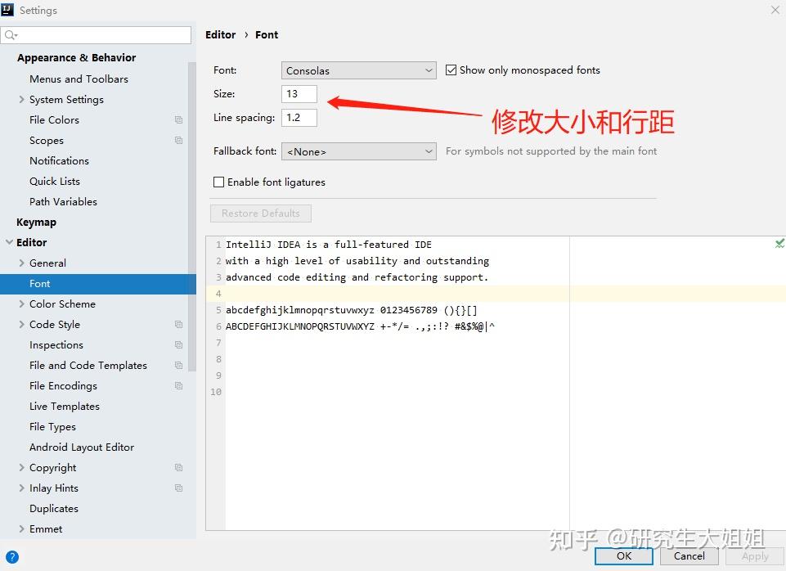Click the project-level icon beside Code Style
Viewport: 786px width, 571px height.
point(178,324)
